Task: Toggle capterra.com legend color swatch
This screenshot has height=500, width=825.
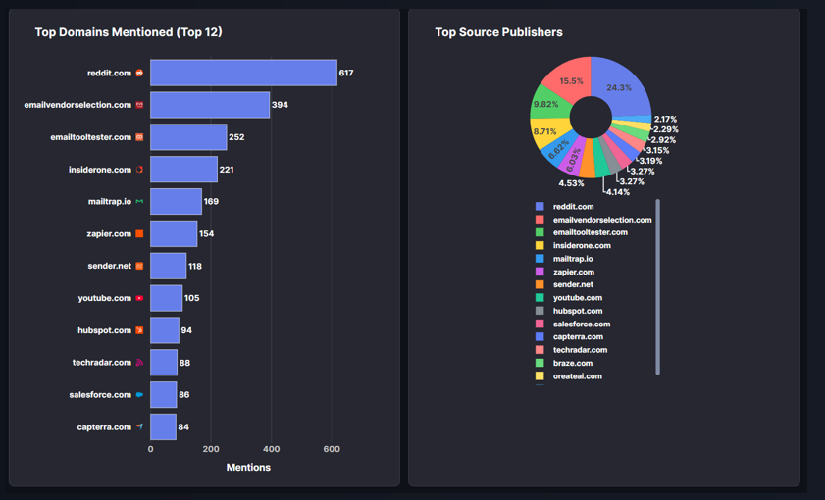Action: pyautogui.click(x=540, y=336)
